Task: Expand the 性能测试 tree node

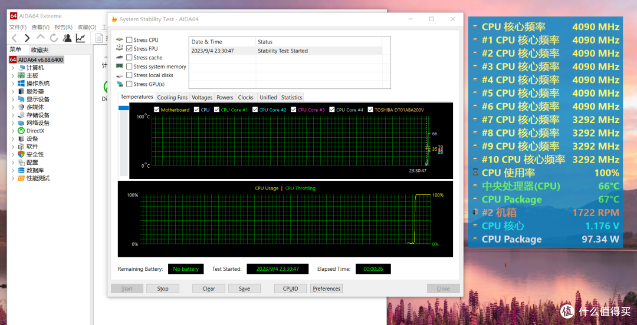Action: point(13,178)
